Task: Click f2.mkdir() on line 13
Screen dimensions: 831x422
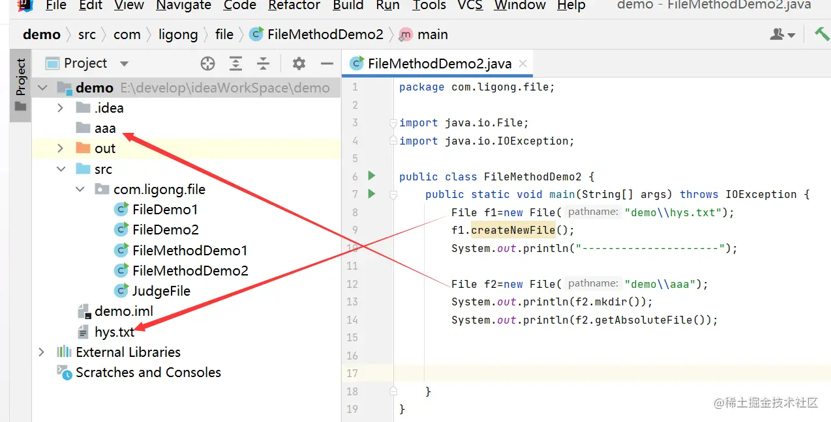Action: coord(611,302)
